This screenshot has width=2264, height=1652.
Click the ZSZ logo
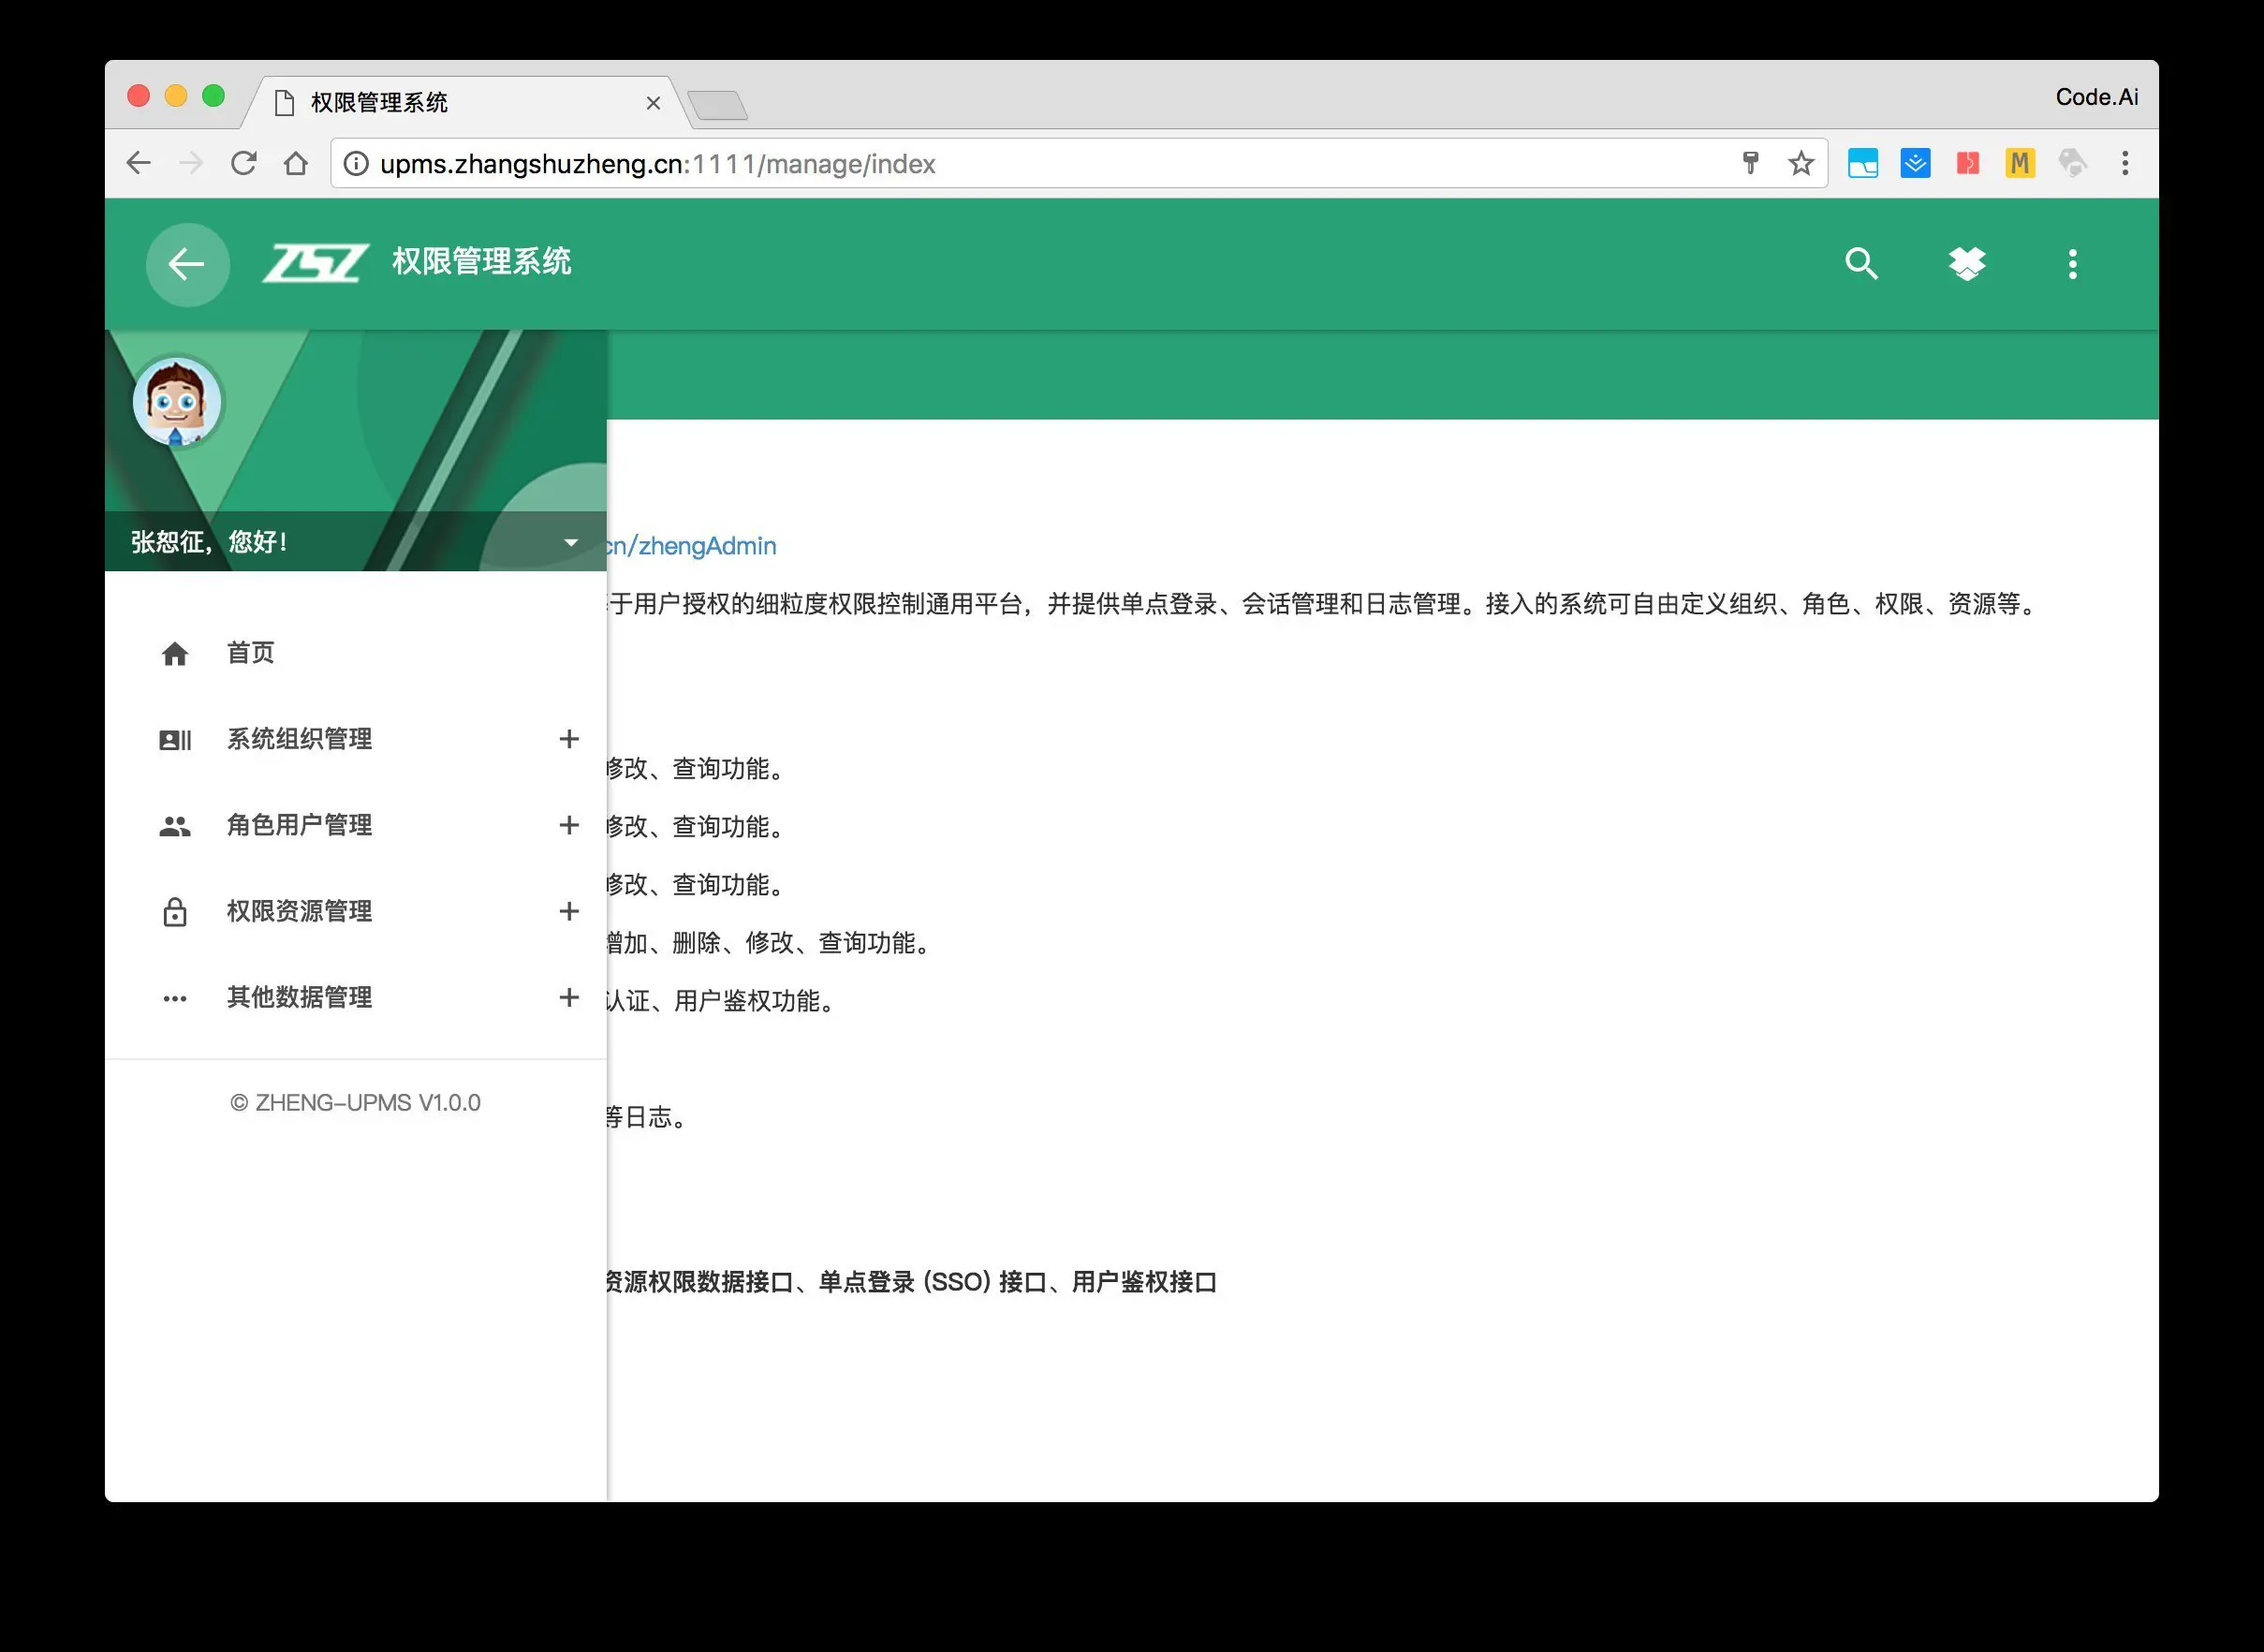click(x=315, y=263)
